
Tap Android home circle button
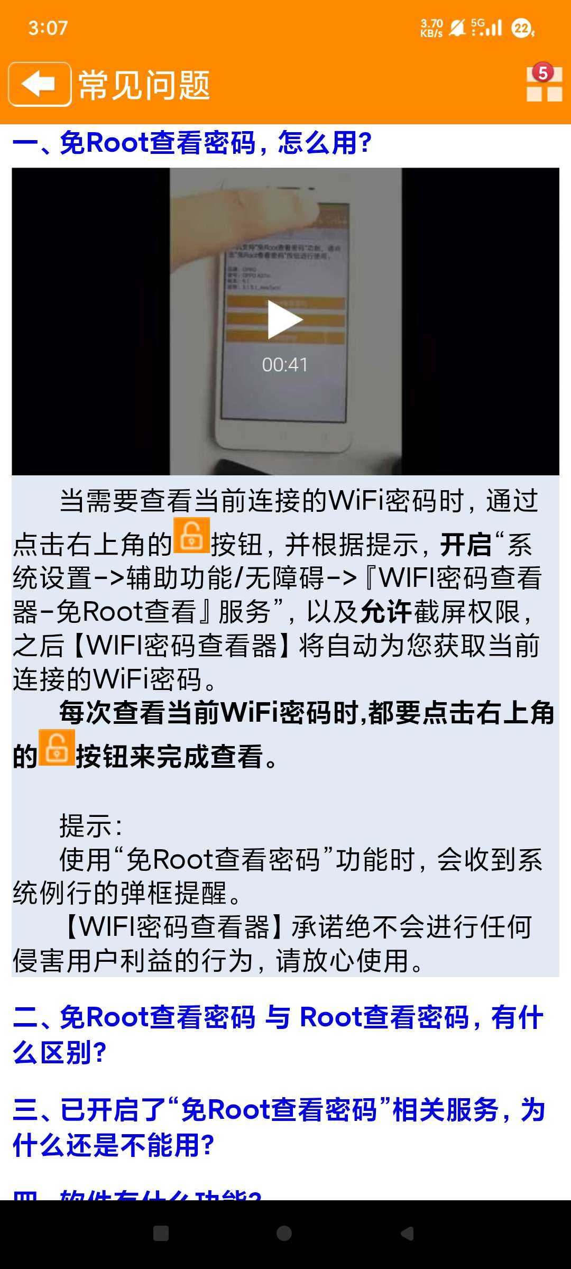(284, 1234)
